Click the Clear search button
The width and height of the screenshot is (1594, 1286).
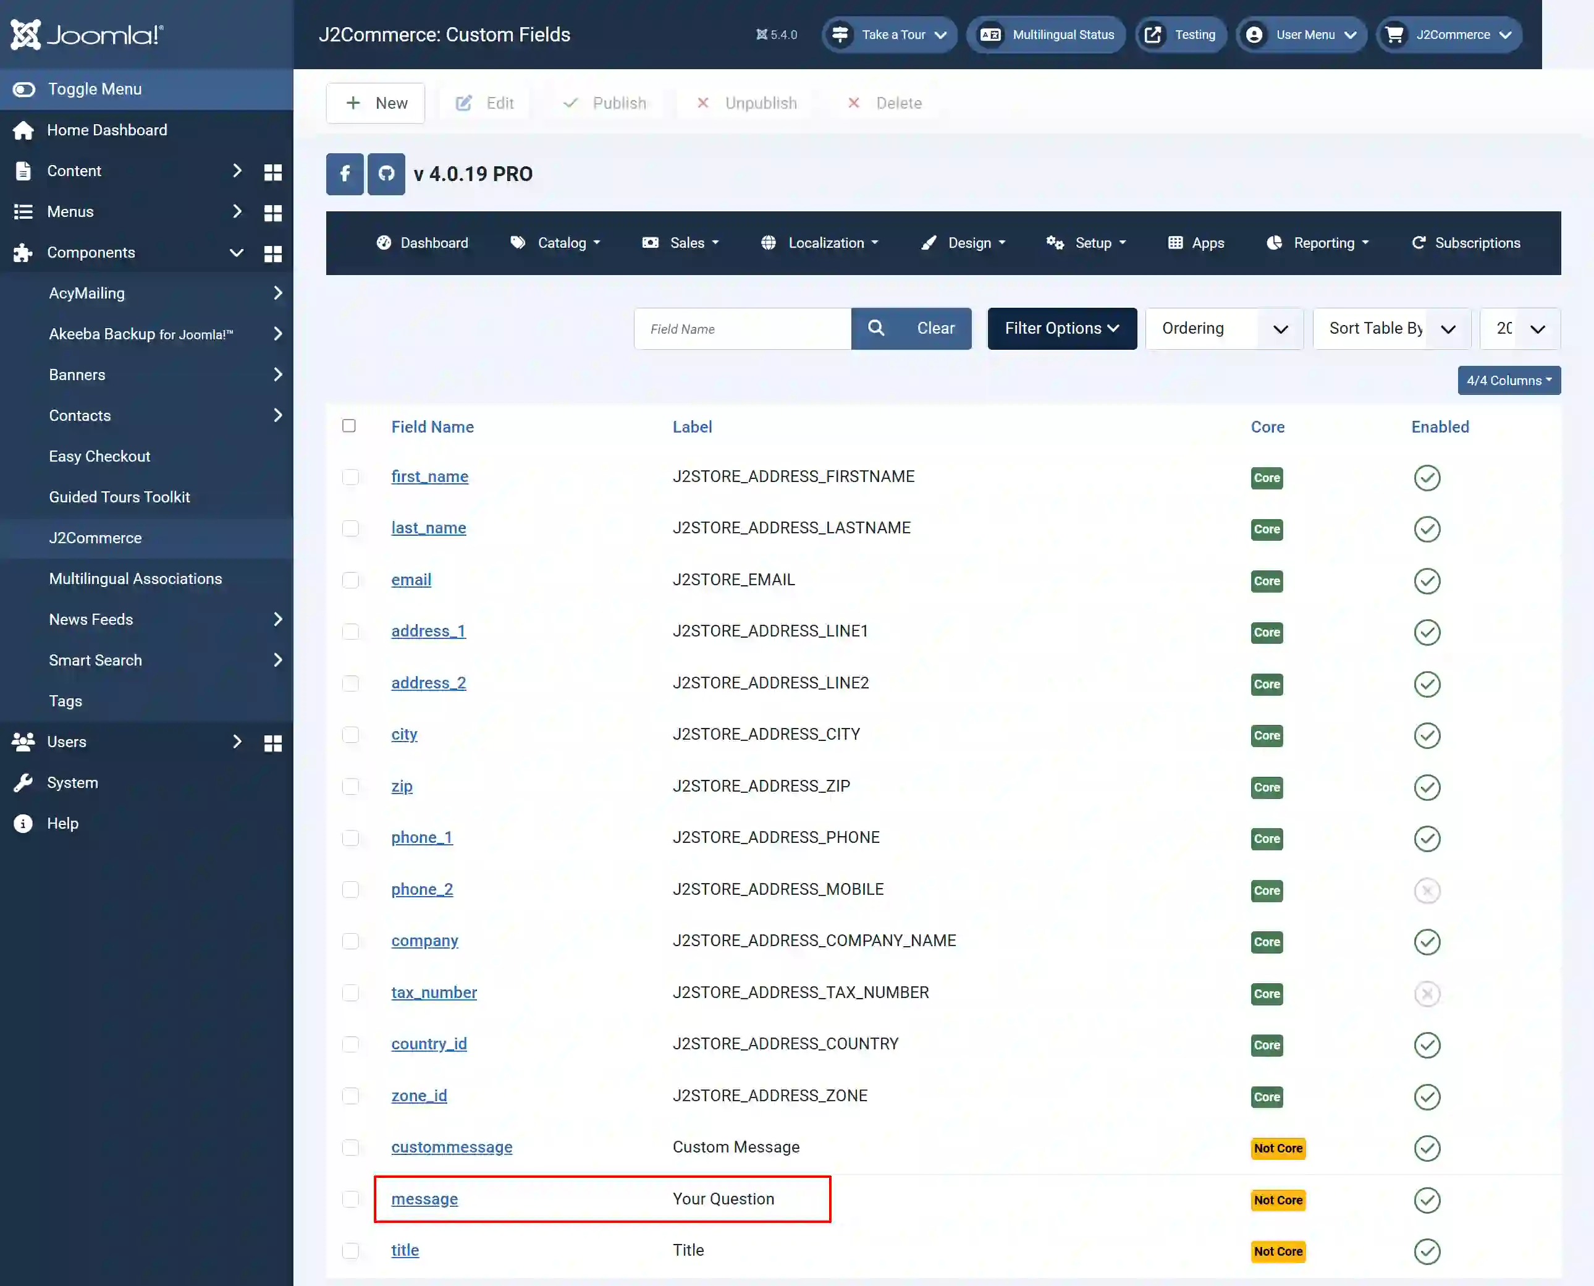pos(935,328)
